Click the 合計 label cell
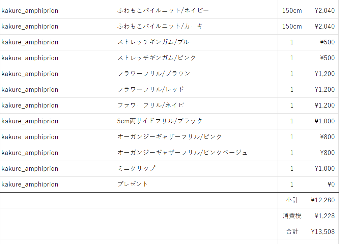Viewport: 339px width, 244px height. click(x=292, y=232)
